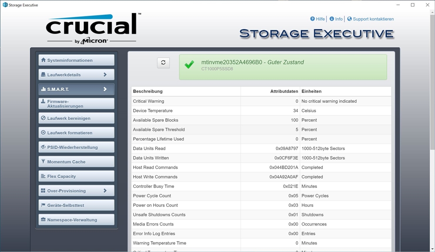Click the Beschreibung column header
The image size is (435, 252).
pyautogui.click(x=147, y=91)
